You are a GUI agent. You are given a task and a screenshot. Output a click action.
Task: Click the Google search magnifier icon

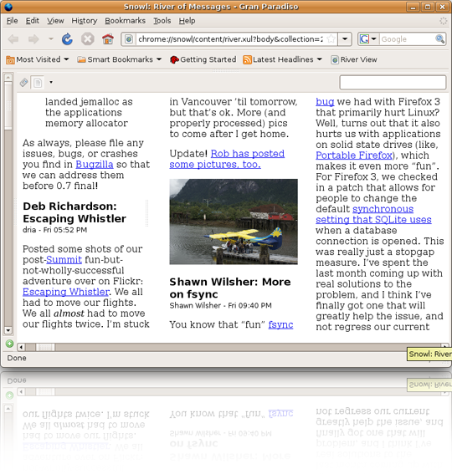pyautogui.click(x=439, y=38)
